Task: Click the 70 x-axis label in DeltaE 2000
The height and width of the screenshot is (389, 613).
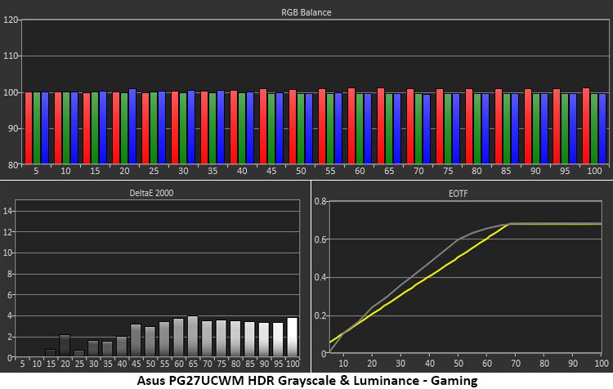Action: [208, 364]
